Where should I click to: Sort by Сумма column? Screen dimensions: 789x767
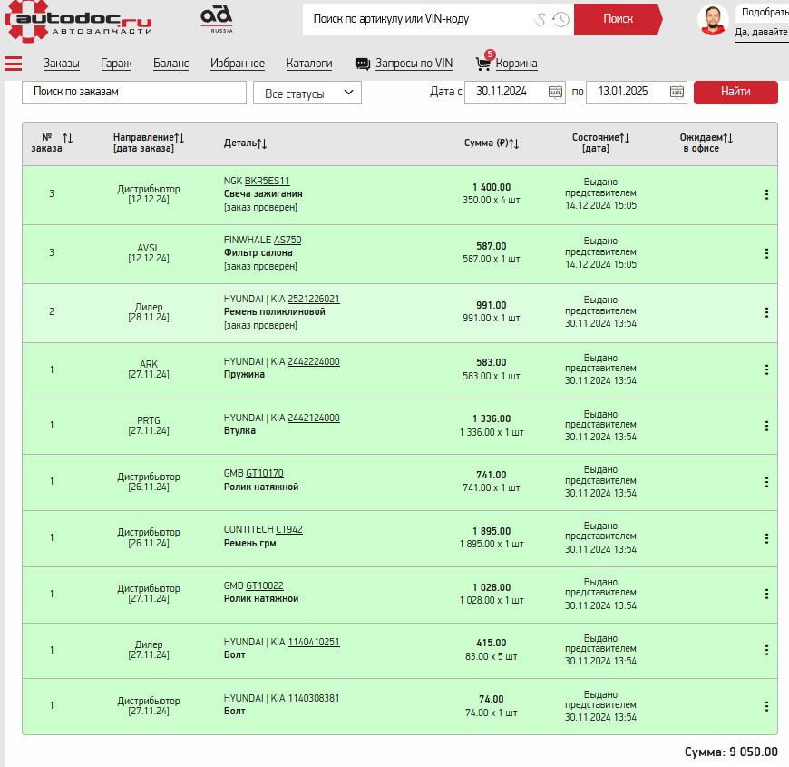tap(513, 143)
